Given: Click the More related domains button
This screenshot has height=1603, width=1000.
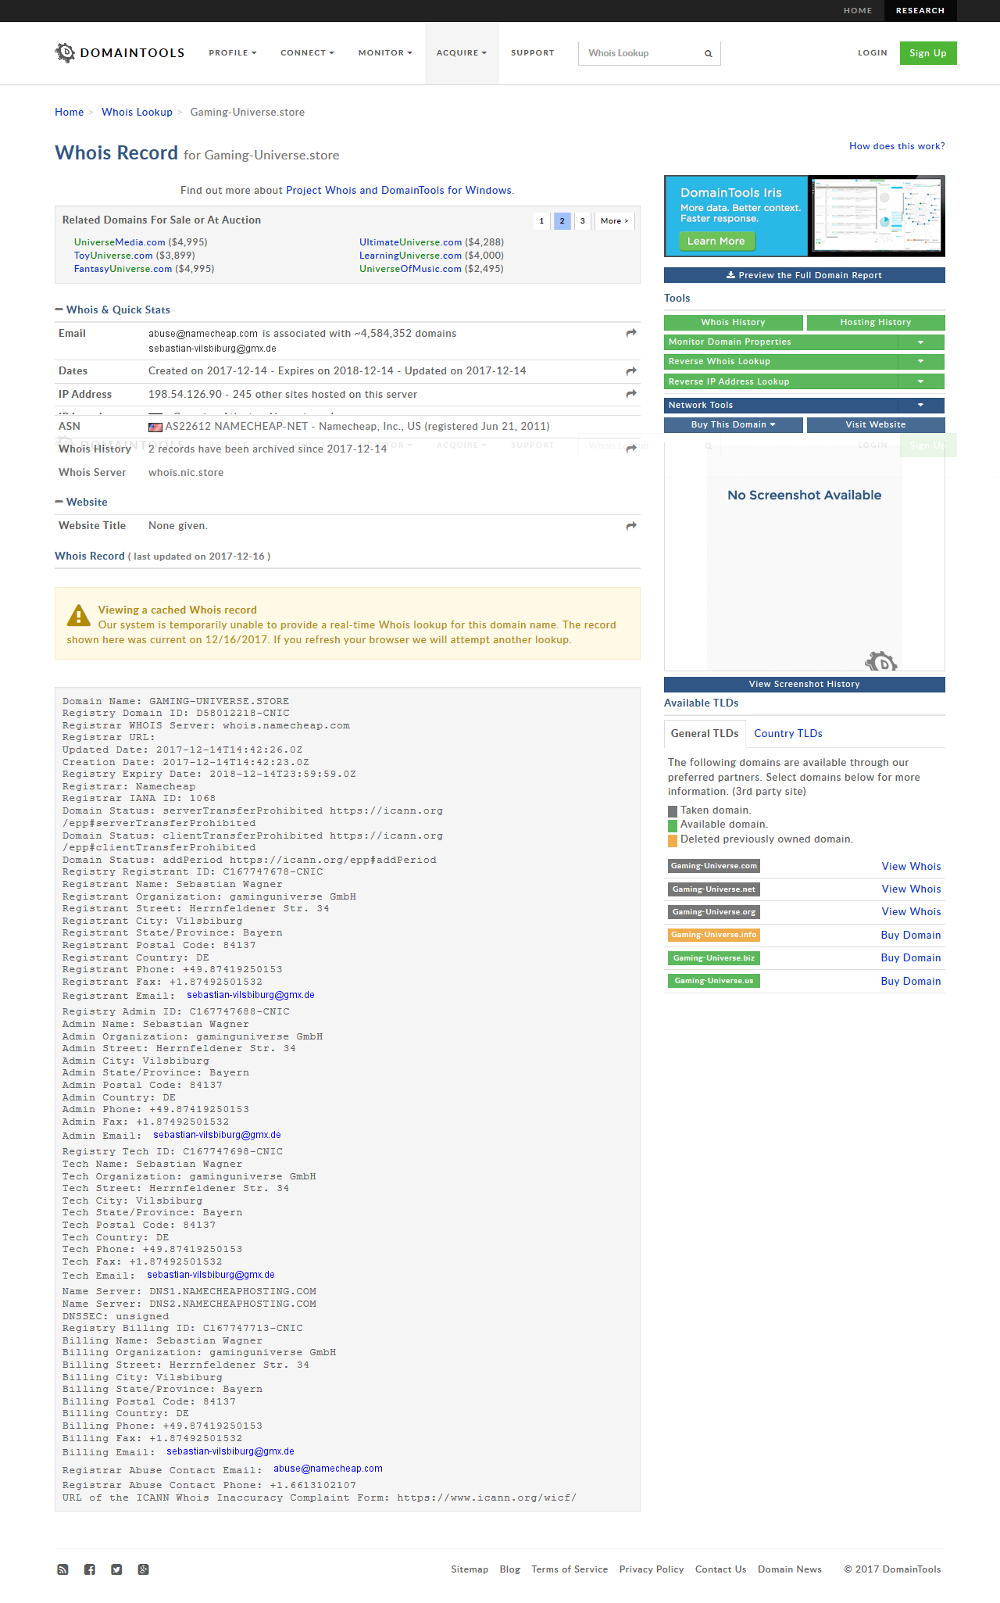Looking at the screenshot, I should coord(614,221).
